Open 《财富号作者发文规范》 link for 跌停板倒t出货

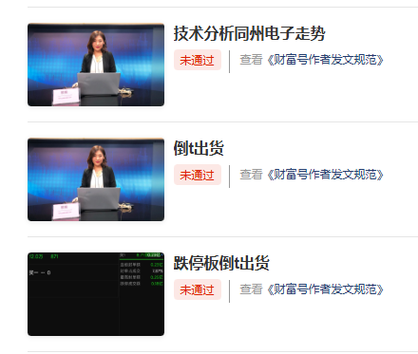(326, 289)
